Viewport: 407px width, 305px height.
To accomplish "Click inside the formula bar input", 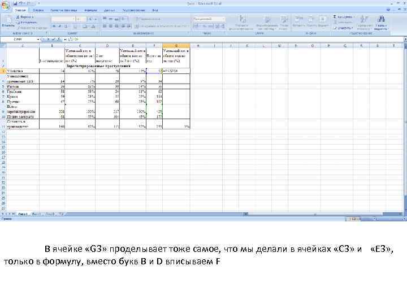I will point(233,40).
